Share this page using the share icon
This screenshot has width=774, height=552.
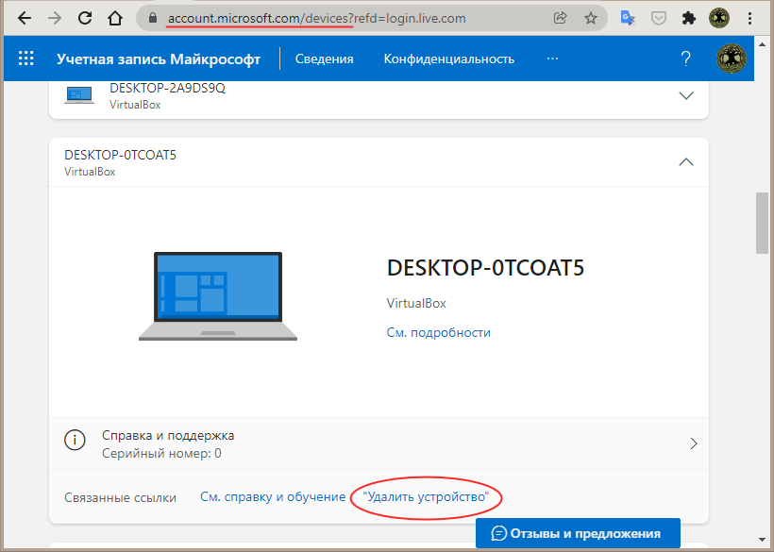click(x=561, y=18)
